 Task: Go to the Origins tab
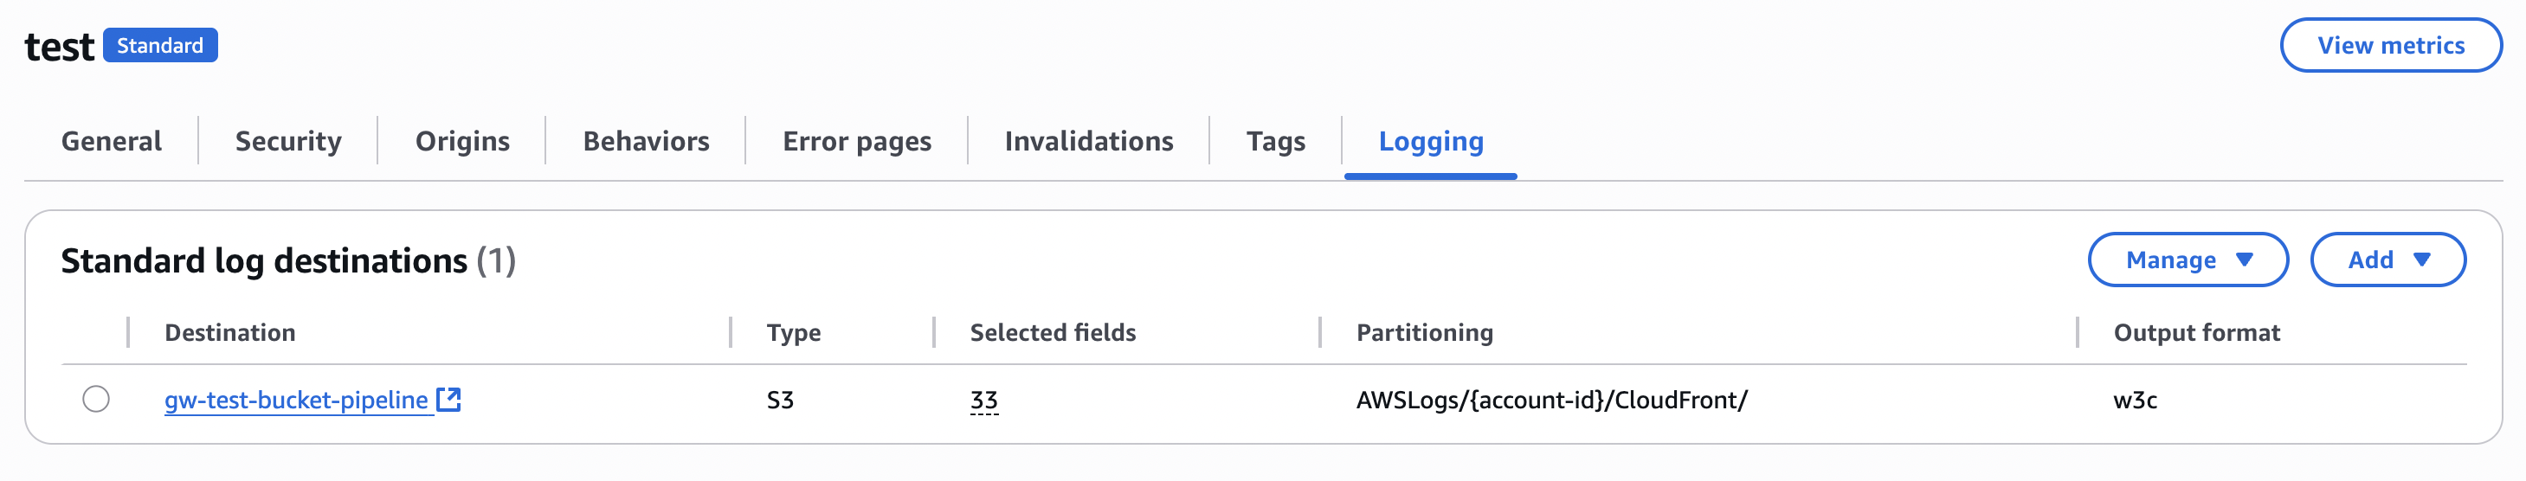(x=462, y=141)
